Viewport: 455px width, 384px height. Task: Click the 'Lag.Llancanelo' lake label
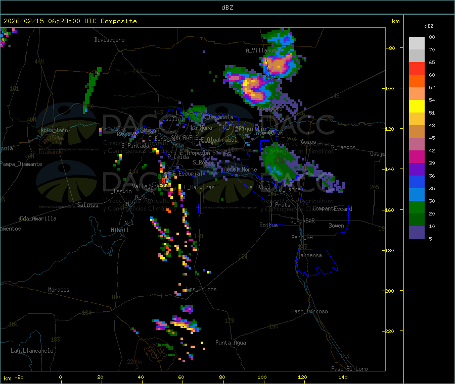coord(32,351)
